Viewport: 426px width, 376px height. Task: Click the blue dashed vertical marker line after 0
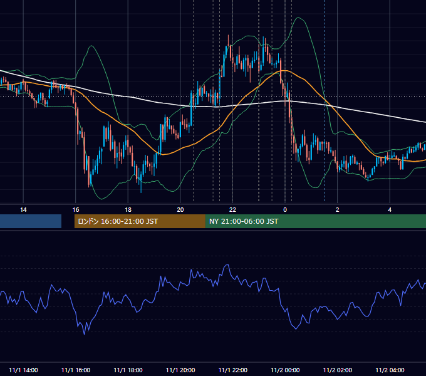tap(324, 100)
